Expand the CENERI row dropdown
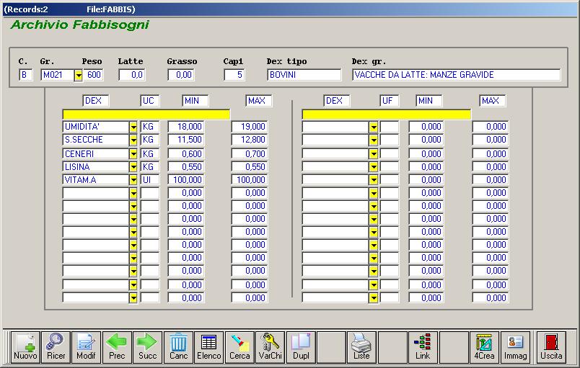This screenshot has height=368, width=580. 133,154
